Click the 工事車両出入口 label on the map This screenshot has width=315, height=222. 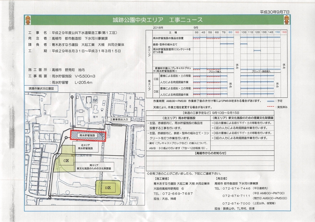(x=119, y=120)
